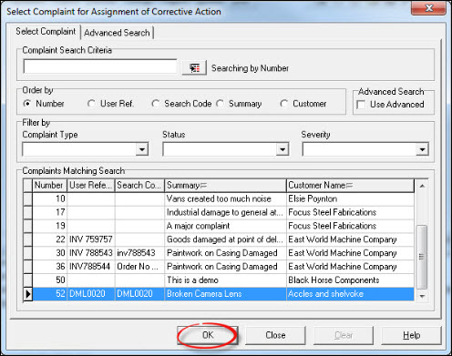Switch to the Select Complaint tab
Screen dimensions: 452x356
46,31
